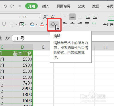Switch to the 开始 ribbon tab

pyautogui.click(x=32, y=6)
